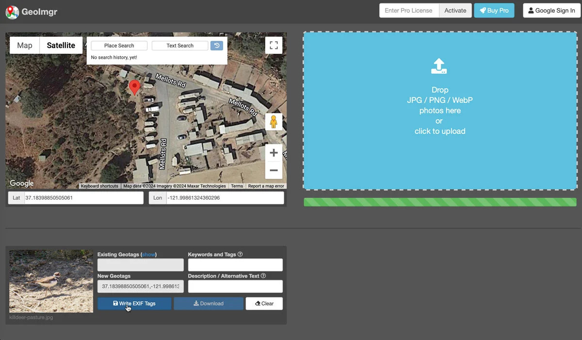Open Description help question mark icon
The width and height of the screenshot is (582, 340).
263,276
